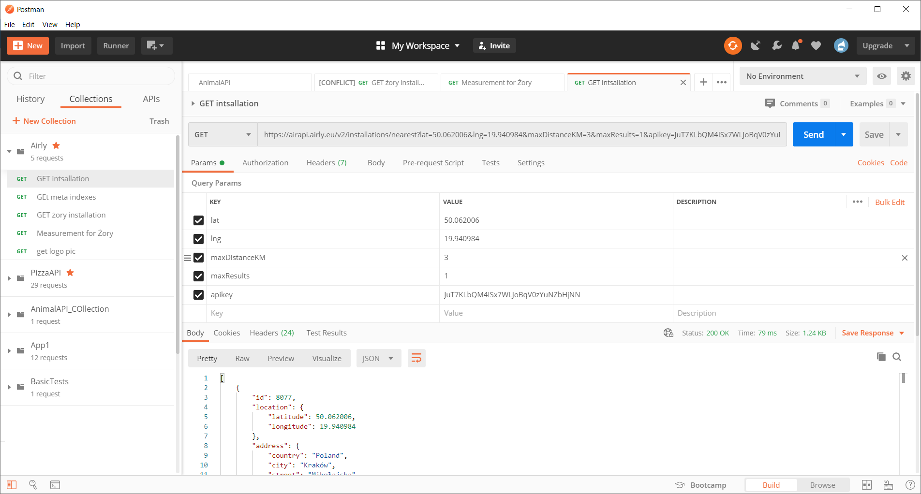Search the response with magnifier icon

pos(897,357)
